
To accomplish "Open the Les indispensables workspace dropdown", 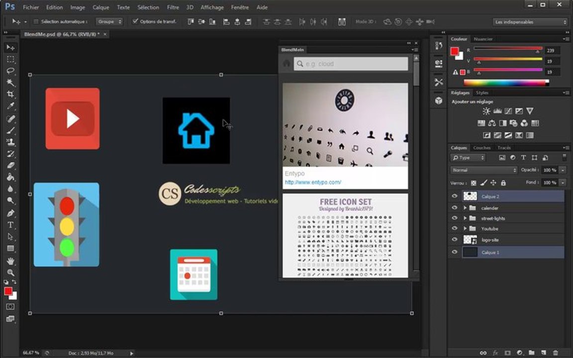I will [530, 22].
